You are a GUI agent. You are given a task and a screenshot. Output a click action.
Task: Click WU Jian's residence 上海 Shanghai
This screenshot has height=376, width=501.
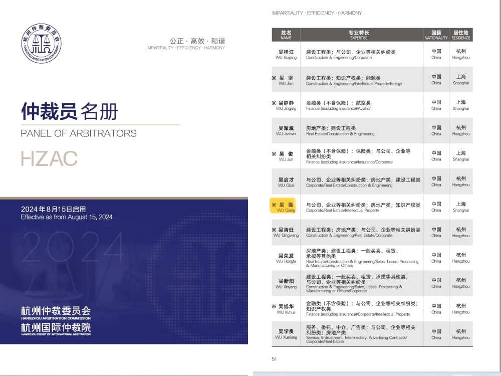click(461, 80)
